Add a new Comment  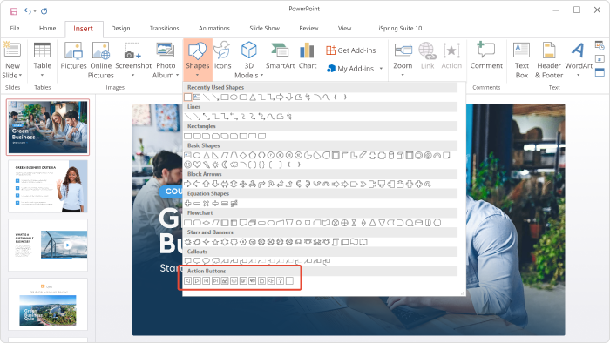486,56
